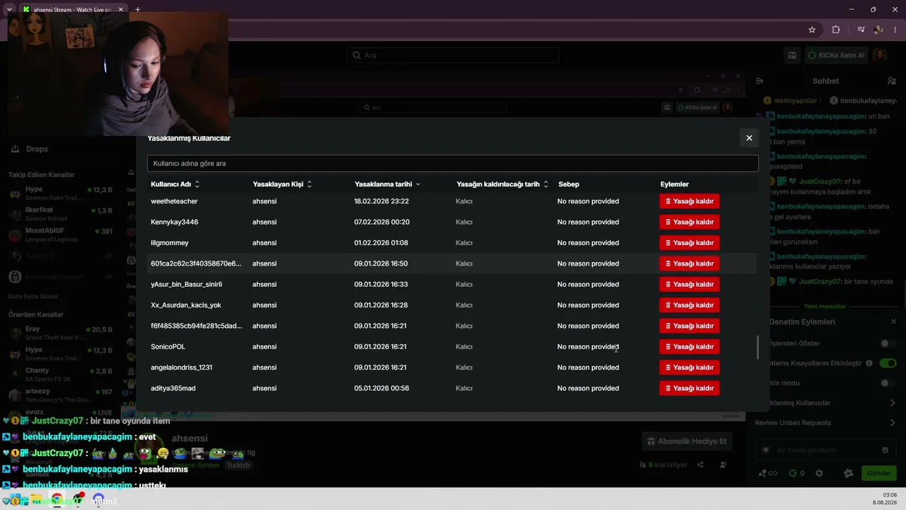Select the username SonicoPOL

click(x=168, y=346)
